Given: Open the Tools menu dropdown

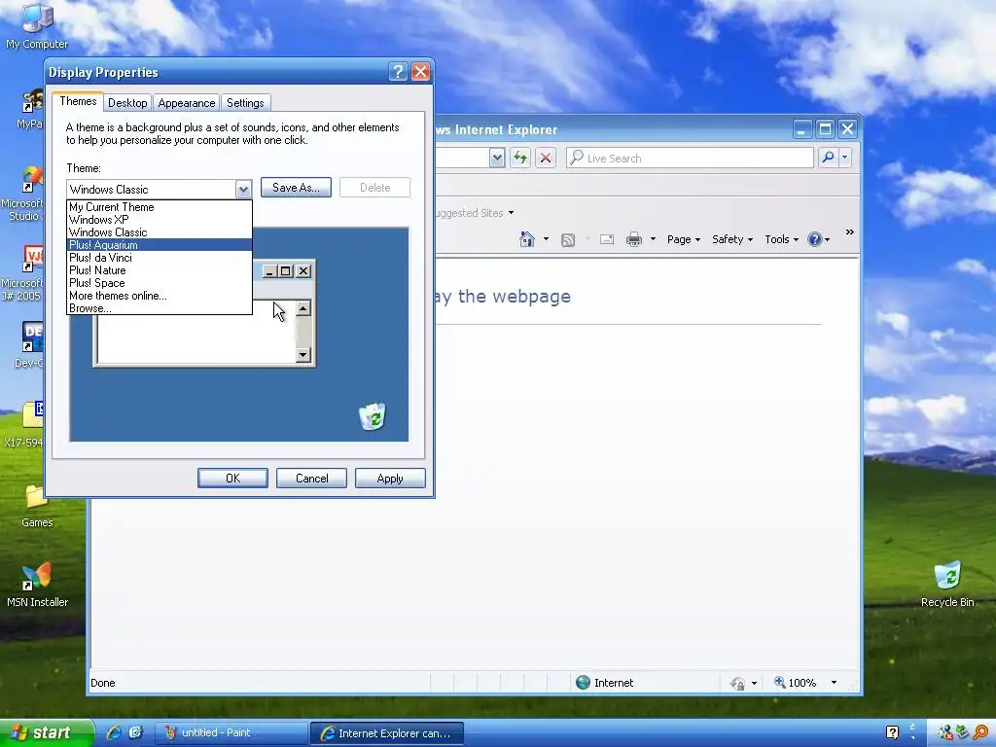Looking at the screenshot, I should [781, 239].
